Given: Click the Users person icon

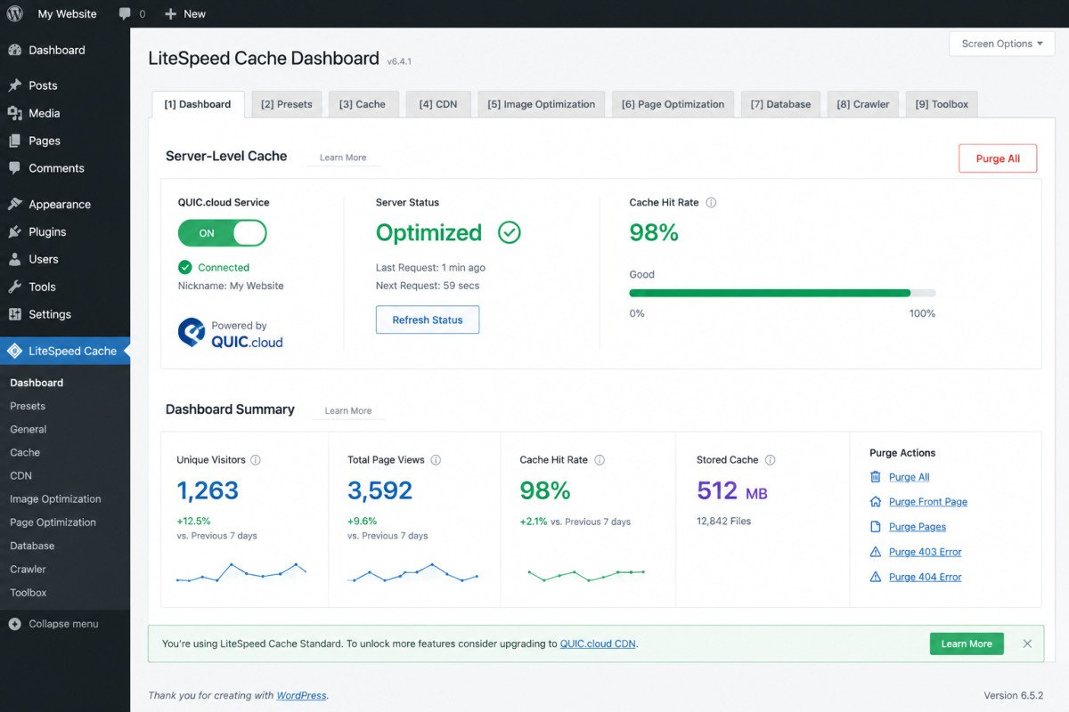Looking at the screenshot, I should pos(14,259).
